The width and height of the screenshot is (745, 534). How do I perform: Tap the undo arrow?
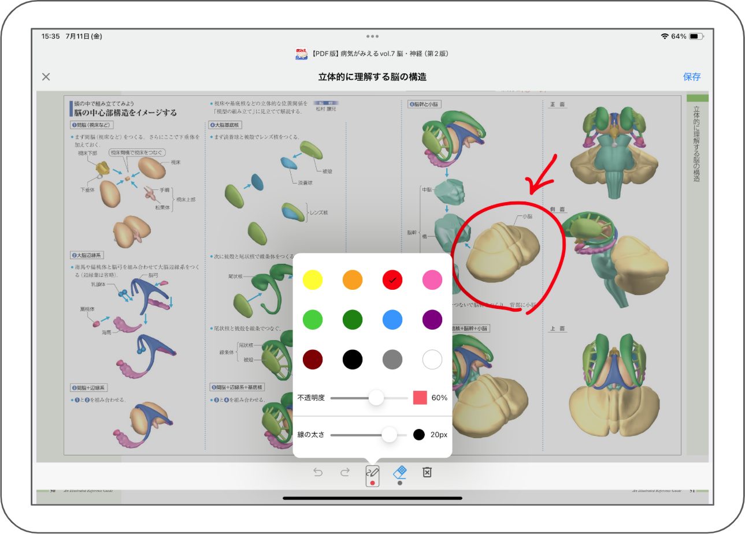click(x=318, y=472)
